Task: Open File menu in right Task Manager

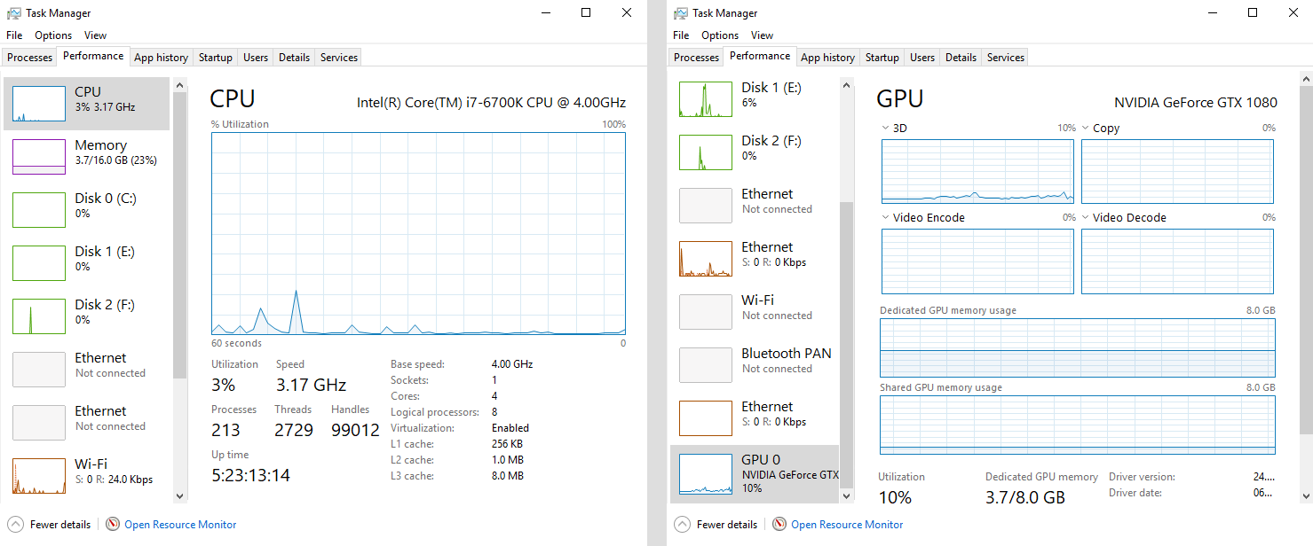Action: coord(681,35)
